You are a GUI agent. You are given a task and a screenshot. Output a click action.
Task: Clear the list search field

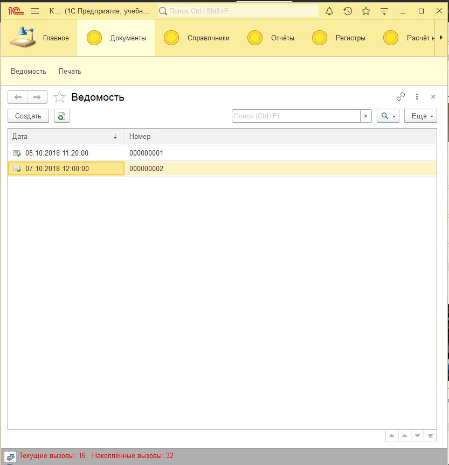click(x=366, y=116)
